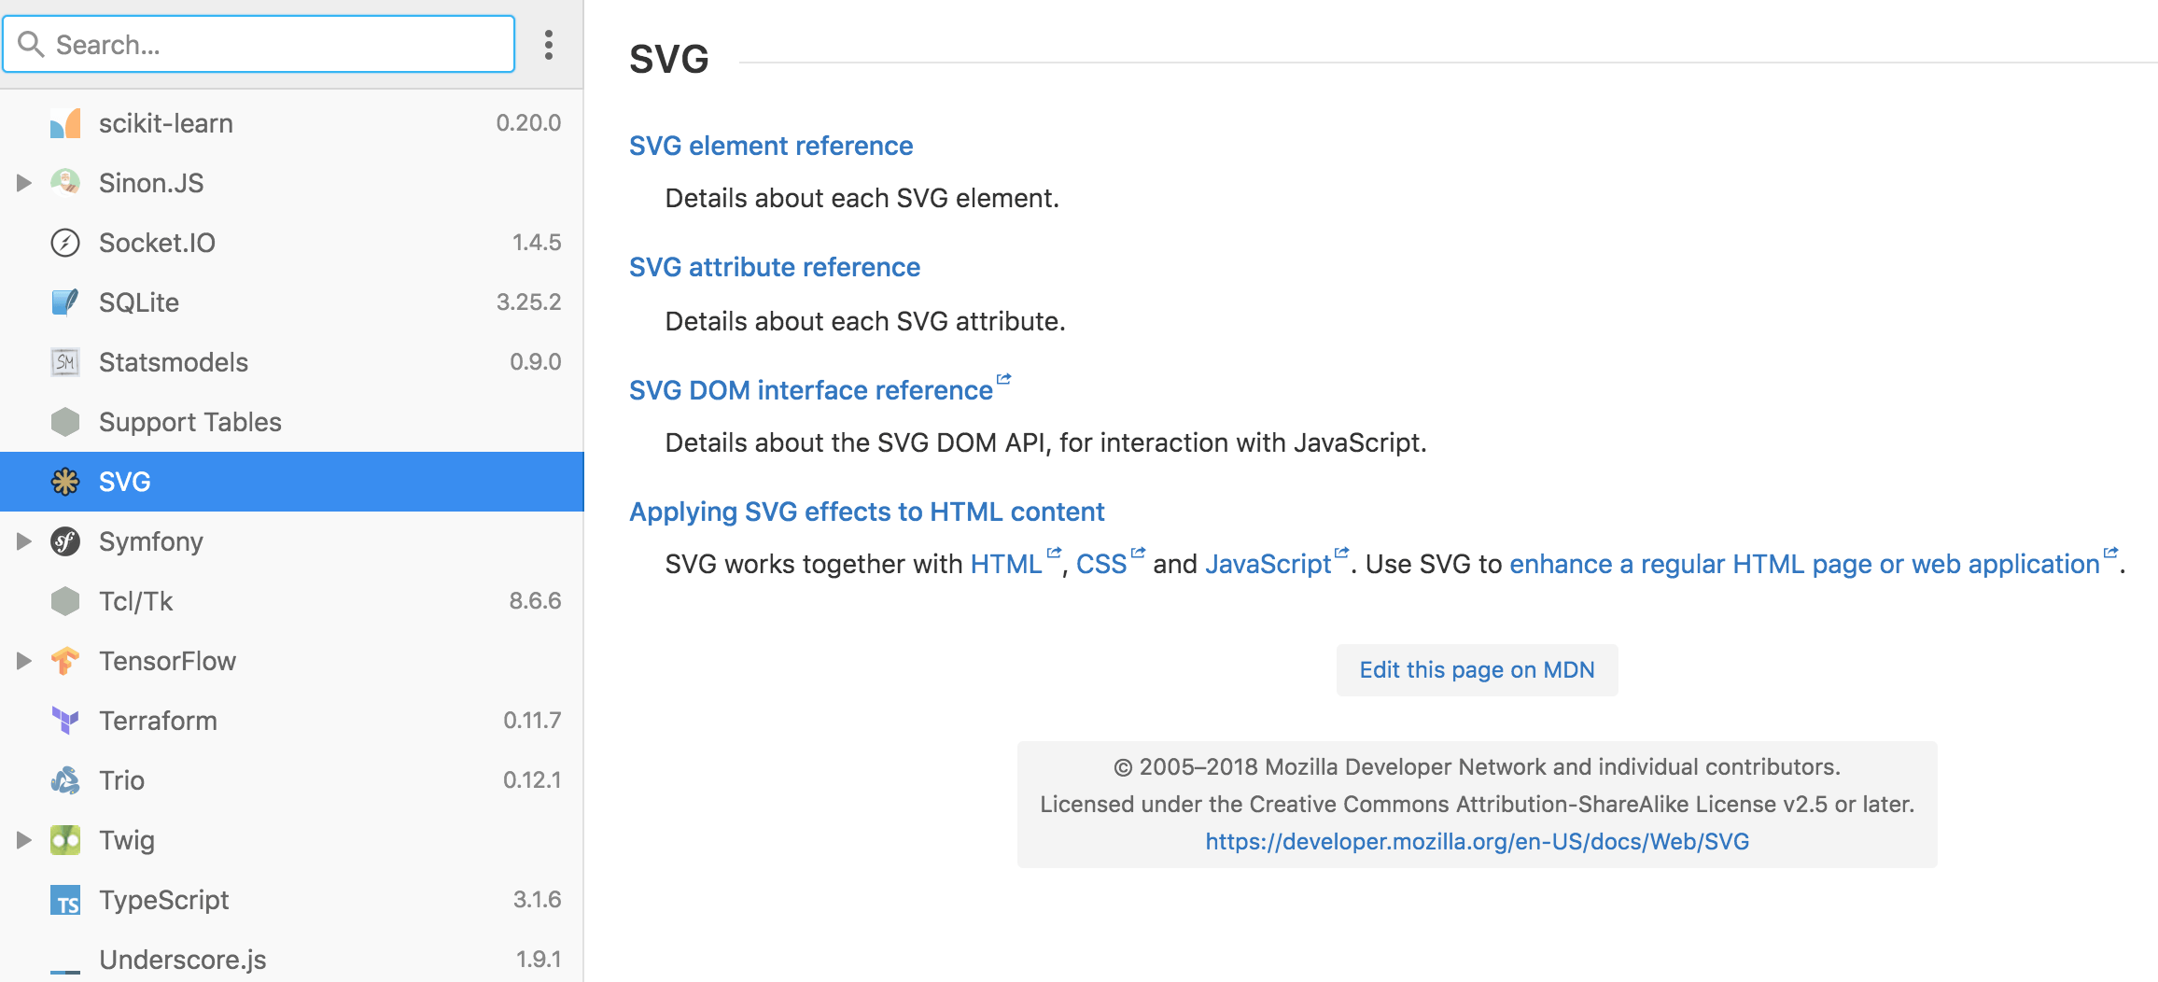Click external-link icon next to JavaScript link
The image size is (2158, 982).
pyautogui.click(x=1342, y=553)
